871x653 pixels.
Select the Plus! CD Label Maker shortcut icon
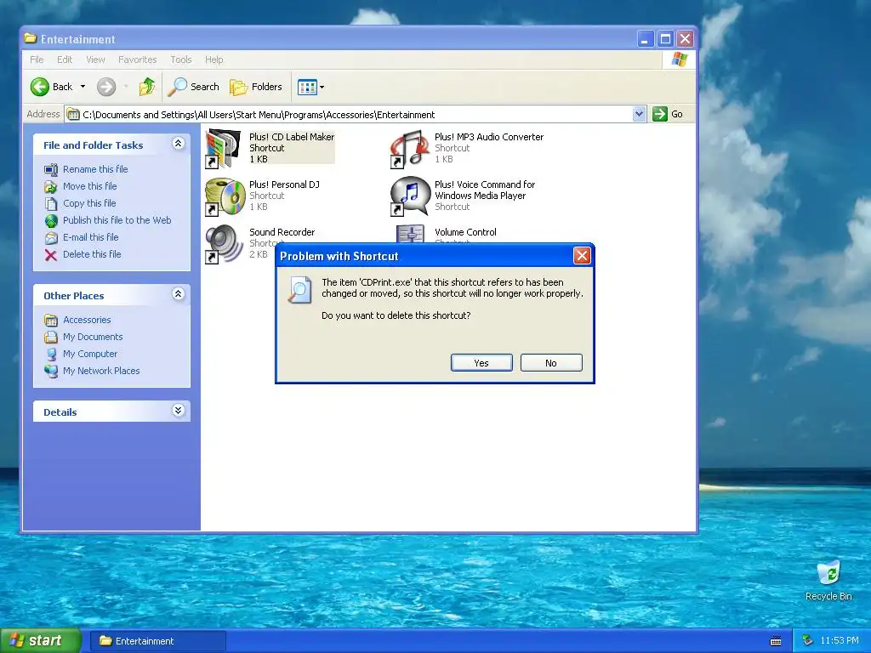pos(224,148)
